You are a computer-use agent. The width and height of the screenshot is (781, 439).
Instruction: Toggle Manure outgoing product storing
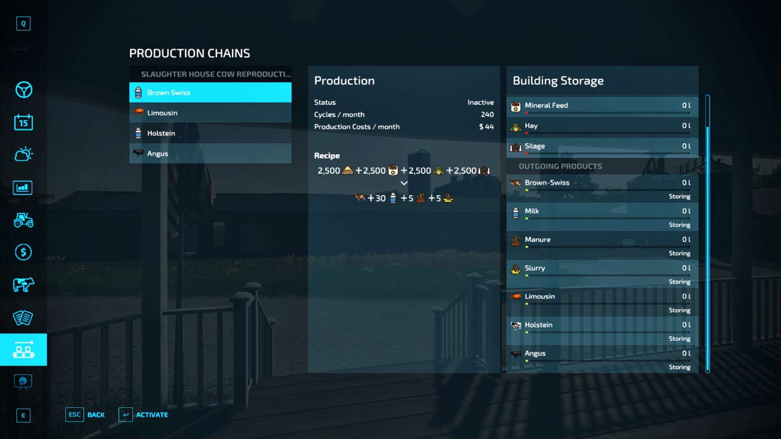(x=678, y=253)
